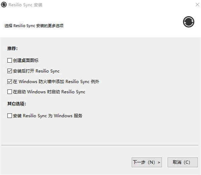Viewport: 201px width, 175px height.
Task: Click the Resilio Sync 安装 window title
Action: (x=25, y=5)
